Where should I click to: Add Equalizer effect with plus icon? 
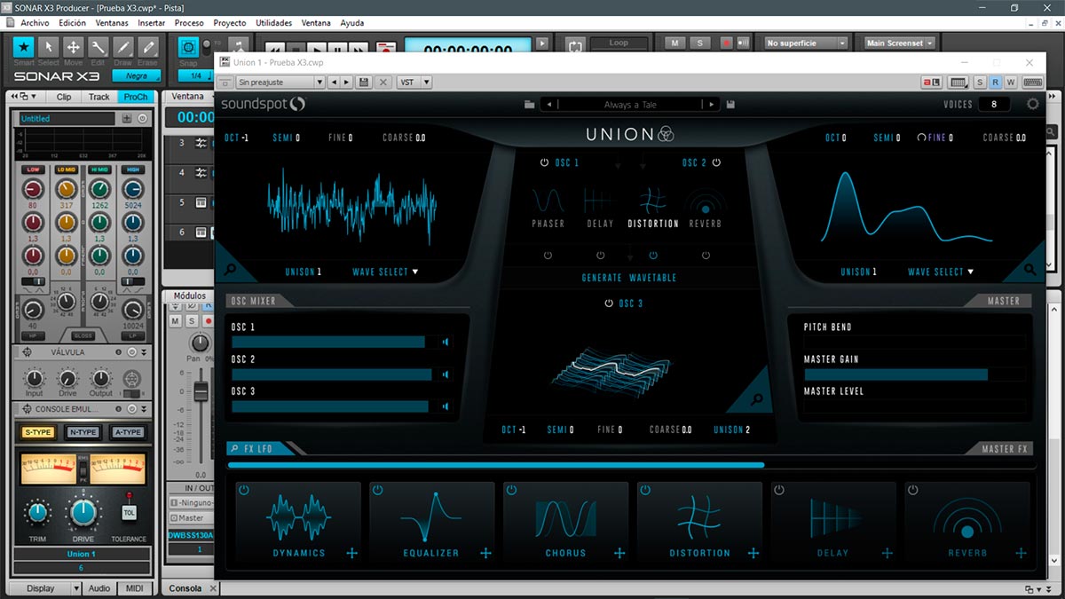pos(485,553)
